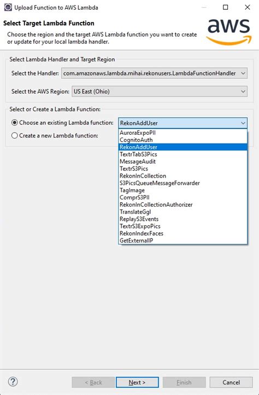Pick TranslateGgl from the function list
The width and height of the screenshot is (259, 395).
click(183, 212)
